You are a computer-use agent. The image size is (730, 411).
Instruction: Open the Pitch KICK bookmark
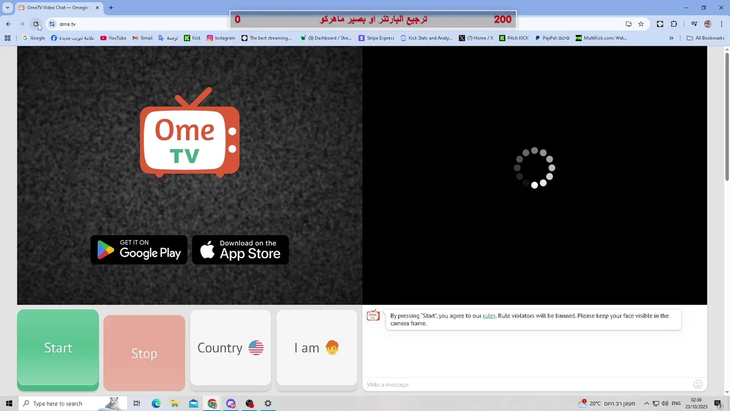click(x=514, y=38)
